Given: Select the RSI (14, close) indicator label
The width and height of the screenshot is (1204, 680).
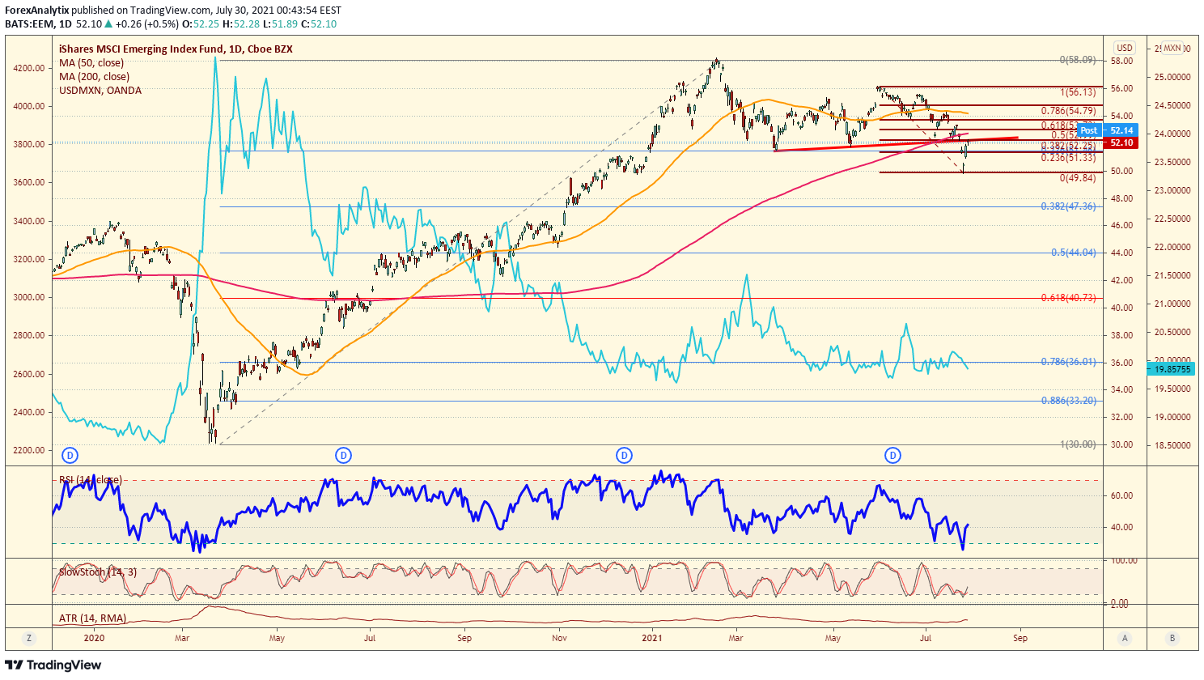Looking at the screenshot, I should [90, 480].
